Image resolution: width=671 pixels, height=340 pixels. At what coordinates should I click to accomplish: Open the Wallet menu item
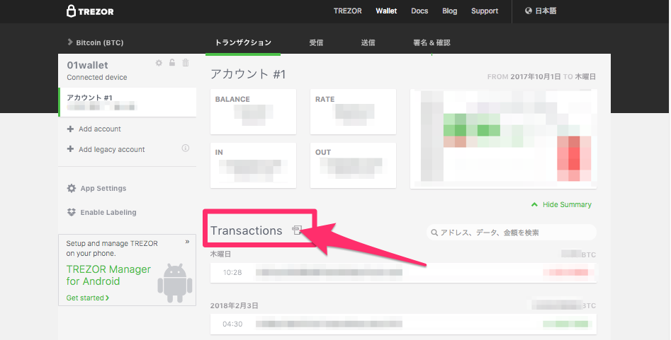386,11
